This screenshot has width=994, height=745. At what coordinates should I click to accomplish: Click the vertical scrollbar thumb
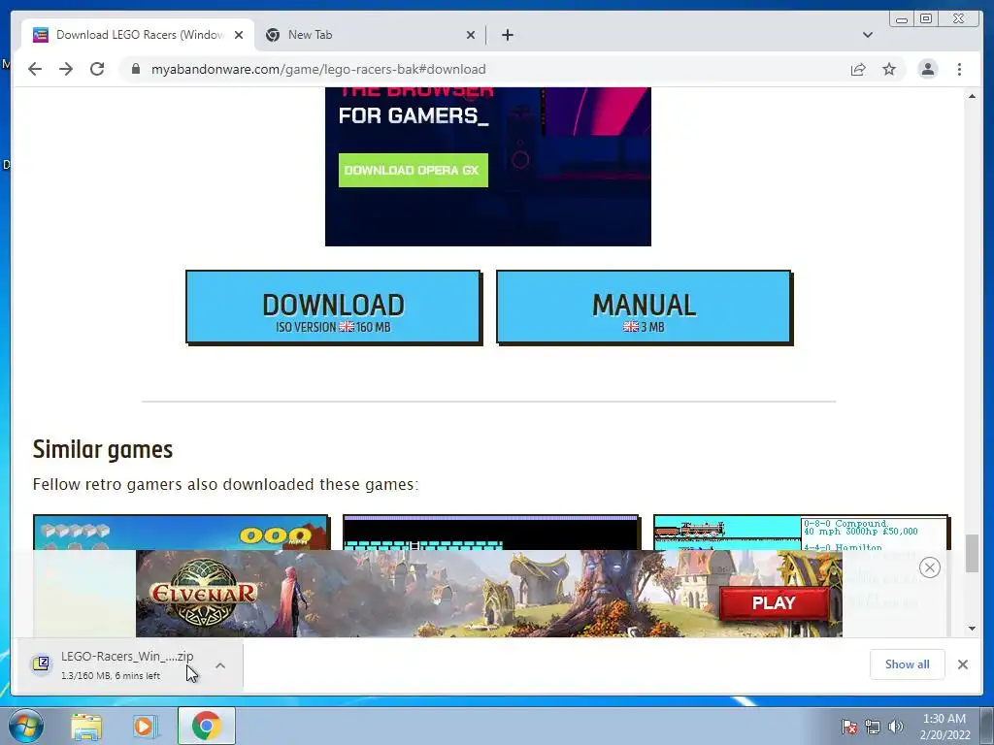pyautogui.click(x=972, y=553)
